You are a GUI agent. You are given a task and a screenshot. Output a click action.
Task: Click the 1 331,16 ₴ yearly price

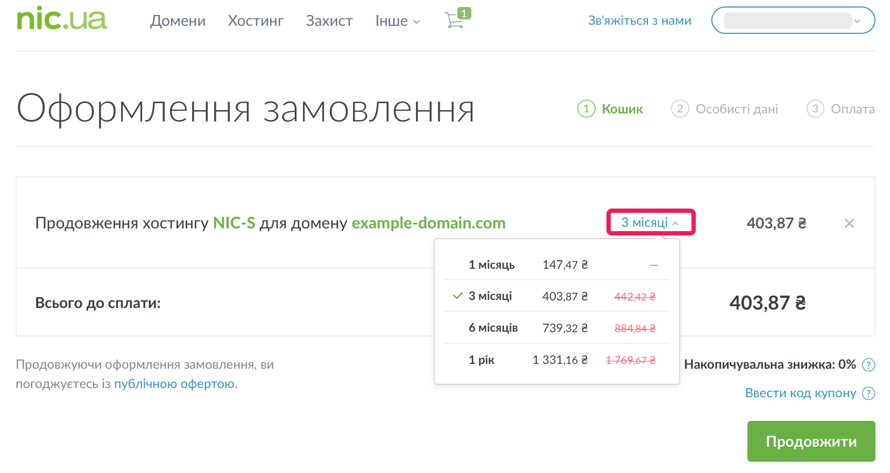coord(560,360)
